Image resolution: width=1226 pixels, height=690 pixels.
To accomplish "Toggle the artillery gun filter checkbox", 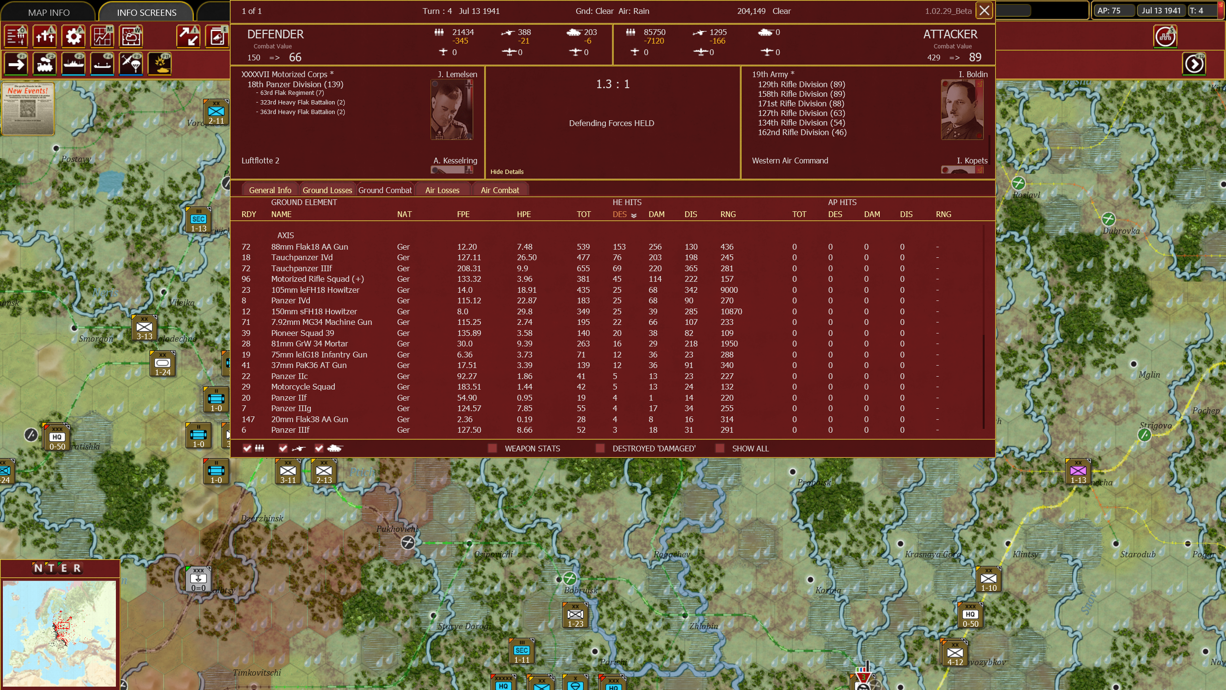I will pos(283,448).
